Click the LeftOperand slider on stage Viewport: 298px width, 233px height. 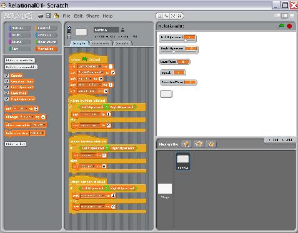[178, 41]
